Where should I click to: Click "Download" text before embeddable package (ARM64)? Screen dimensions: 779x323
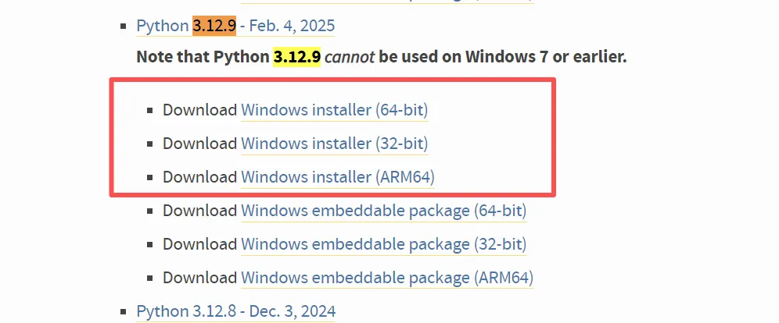coord(199,278)
